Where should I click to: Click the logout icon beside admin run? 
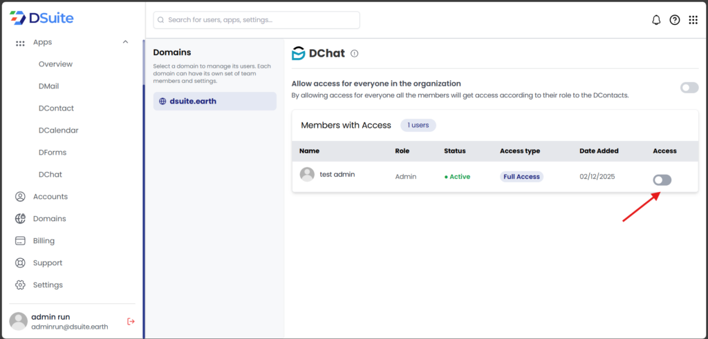pyautogui.click(x=131, y=321)
